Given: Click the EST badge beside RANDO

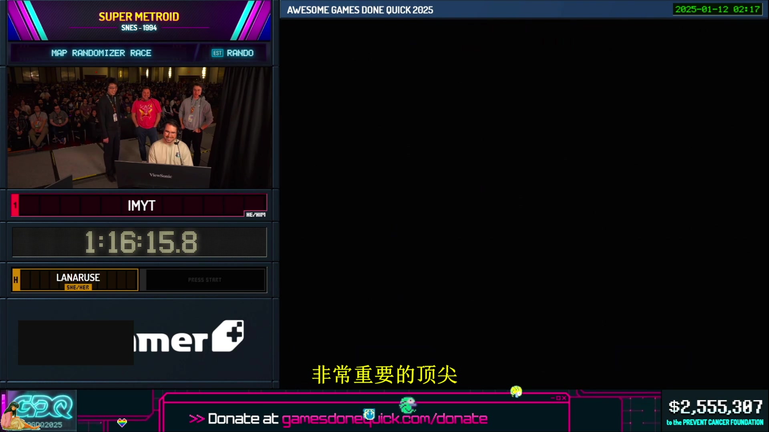Looking at the screenshot, I should (217, 53).
